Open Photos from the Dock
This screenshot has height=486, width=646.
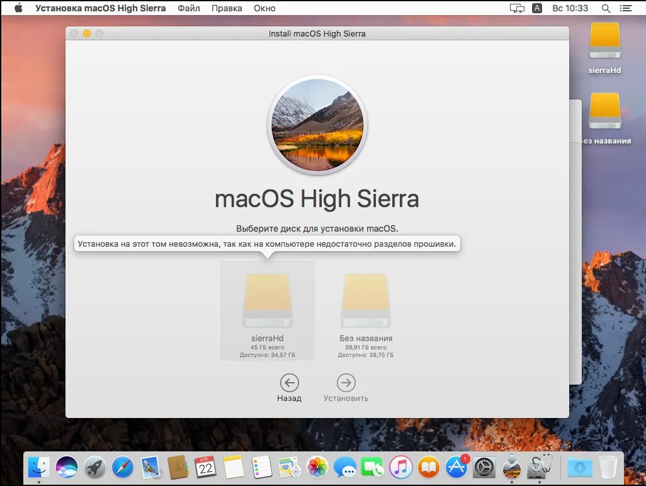point(317,467)
